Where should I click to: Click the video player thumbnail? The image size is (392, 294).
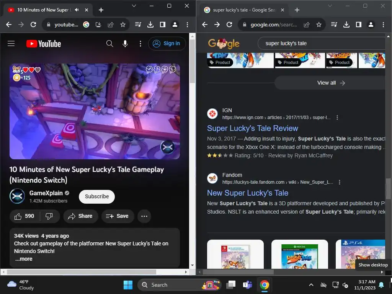pos(95,111)
